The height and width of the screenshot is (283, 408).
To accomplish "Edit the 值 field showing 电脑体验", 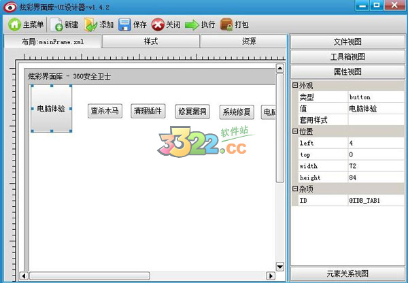I will 376,108.
